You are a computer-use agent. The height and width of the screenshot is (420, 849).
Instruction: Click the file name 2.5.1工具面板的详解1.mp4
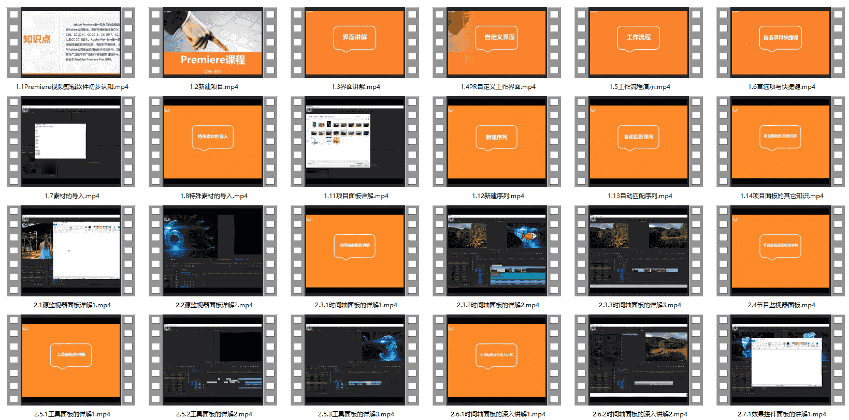point(72,414)
